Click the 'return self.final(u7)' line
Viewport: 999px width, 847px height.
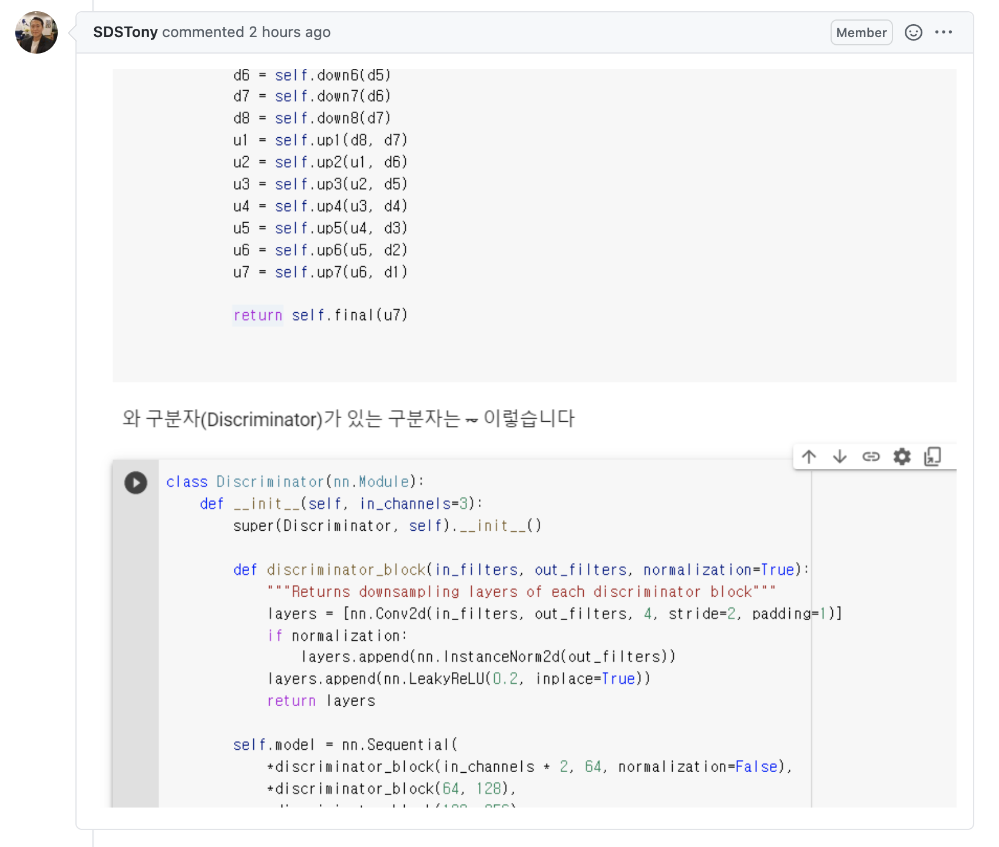[x=321, y=315]
